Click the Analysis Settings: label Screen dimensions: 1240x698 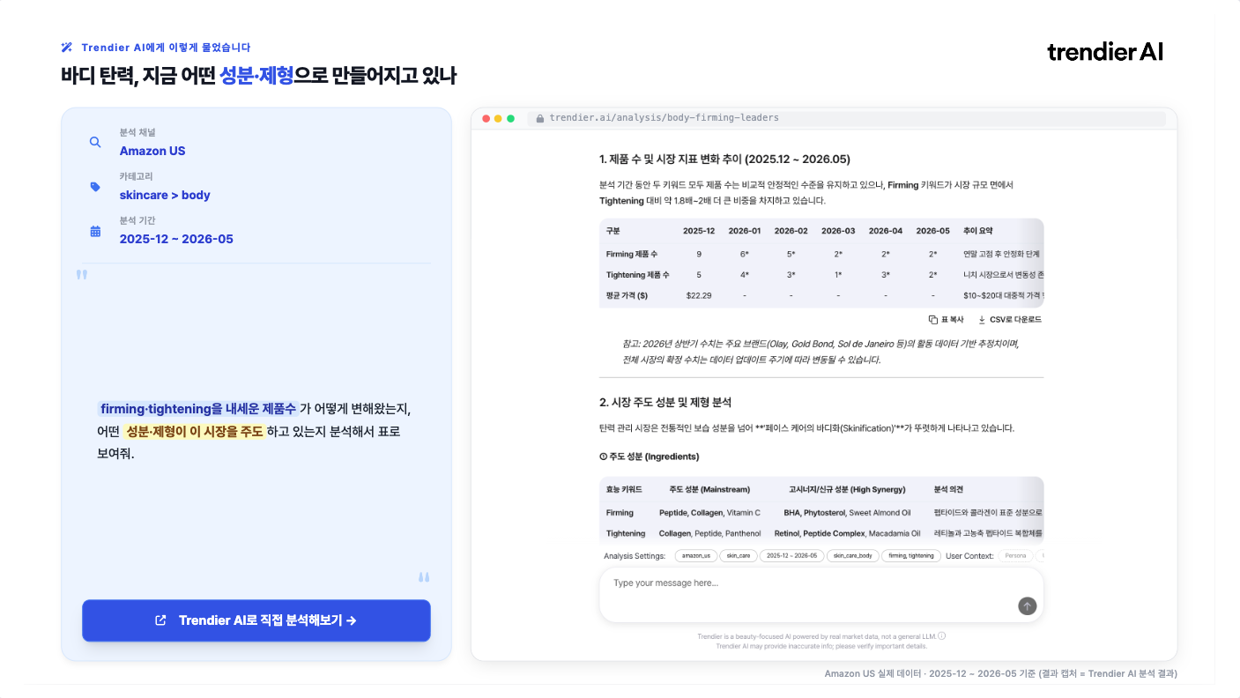635,556
